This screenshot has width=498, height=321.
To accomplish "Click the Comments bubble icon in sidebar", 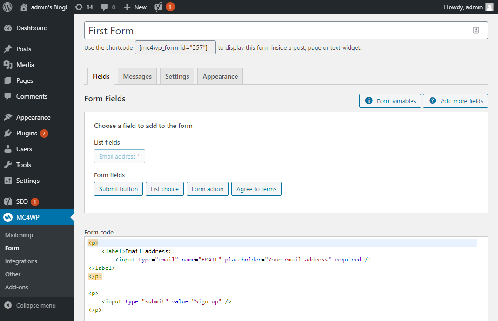I will (x=8, y=96).
